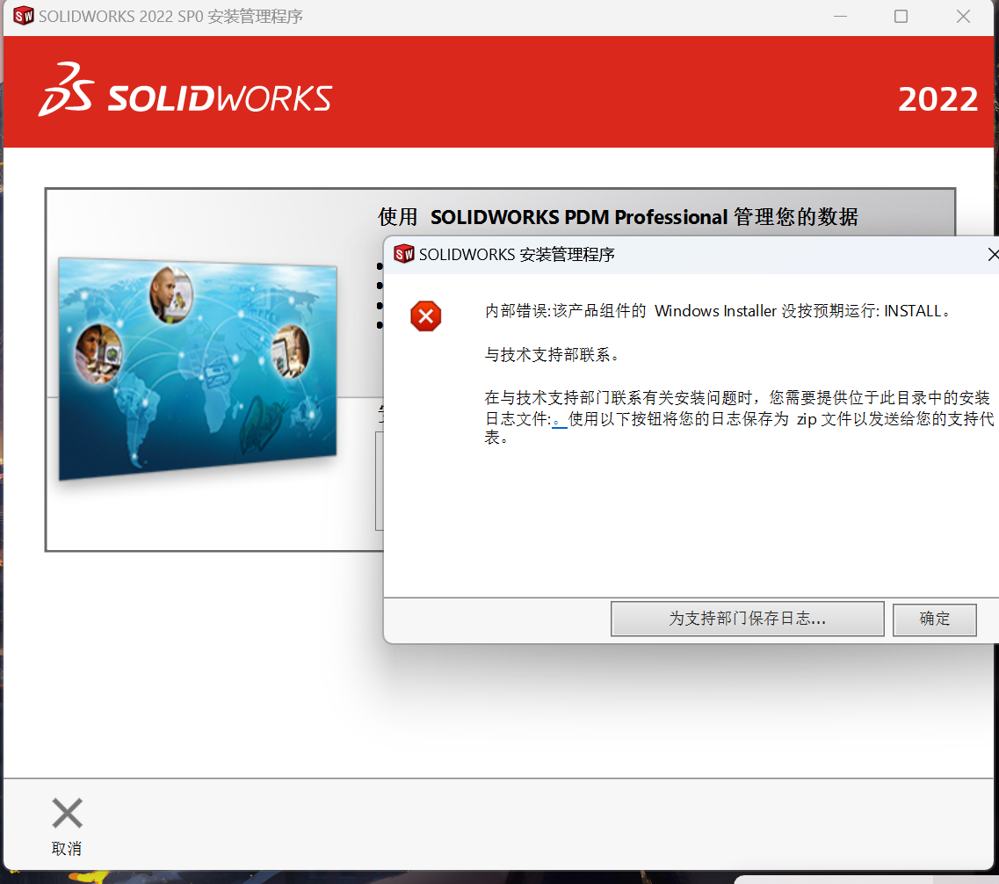
Task: Click the 2022 version text in banner
Action: click(937, 99)
